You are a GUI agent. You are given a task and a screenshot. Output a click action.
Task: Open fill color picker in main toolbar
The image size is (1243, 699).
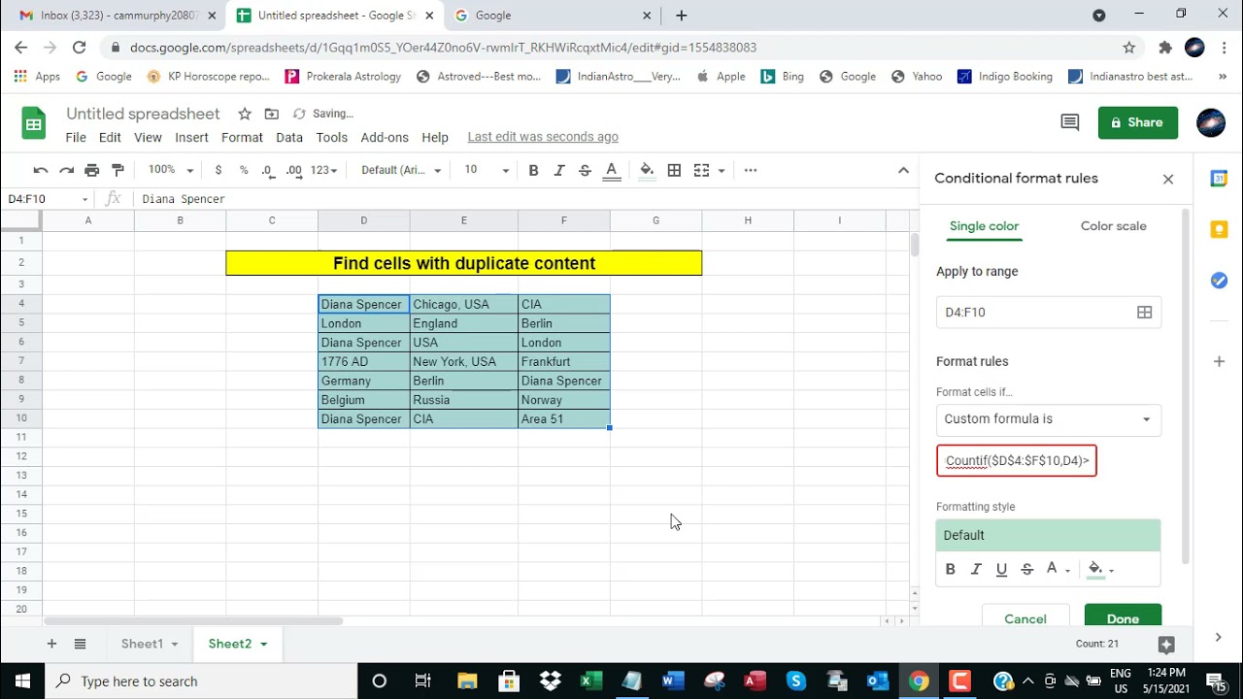click(x=647, y=170)
